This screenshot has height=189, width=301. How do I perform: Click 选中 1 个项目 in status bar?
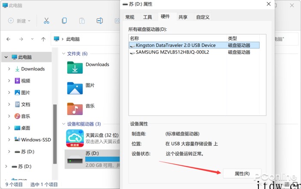(44, 184)
